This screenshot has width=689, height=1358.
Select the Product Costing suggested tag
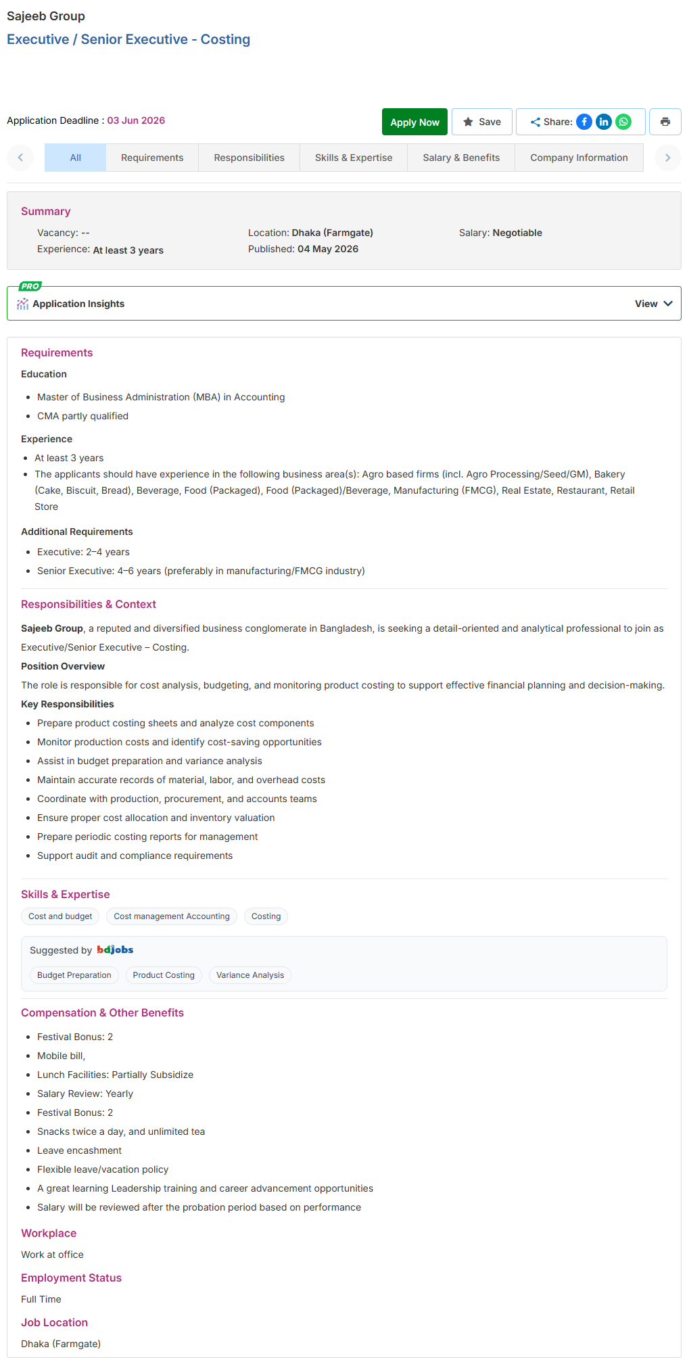(x=164, y=975)
